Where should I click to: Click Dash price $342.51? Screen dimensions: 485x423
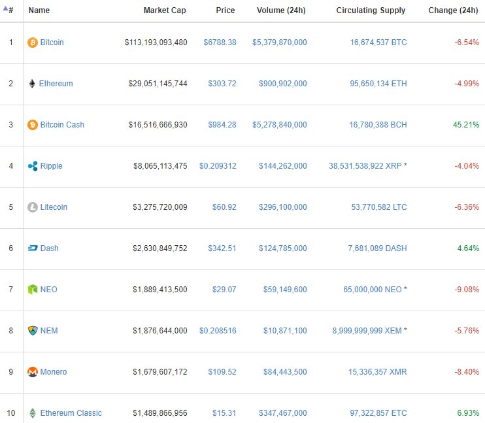222,248
